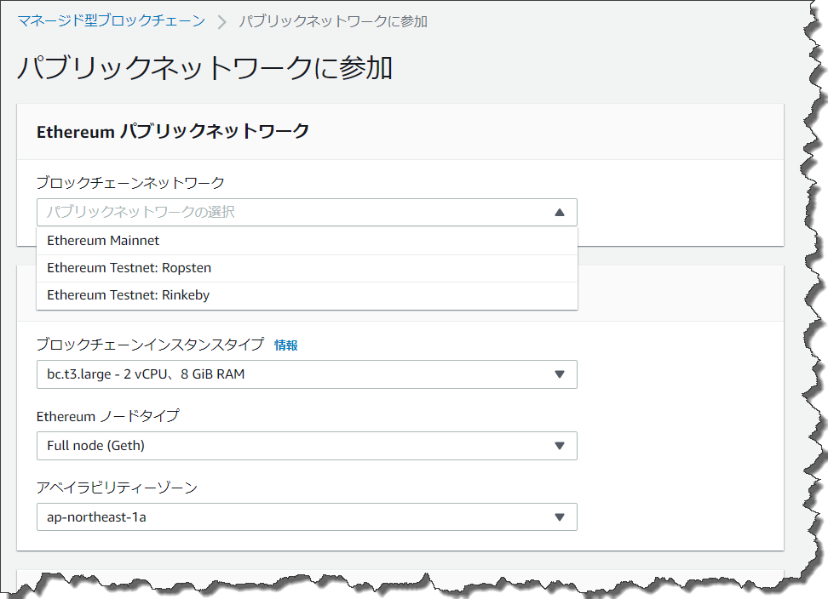Choose Ethereum Testnet: Rinkeby option
828x599 pixels.
pos(307,295)
